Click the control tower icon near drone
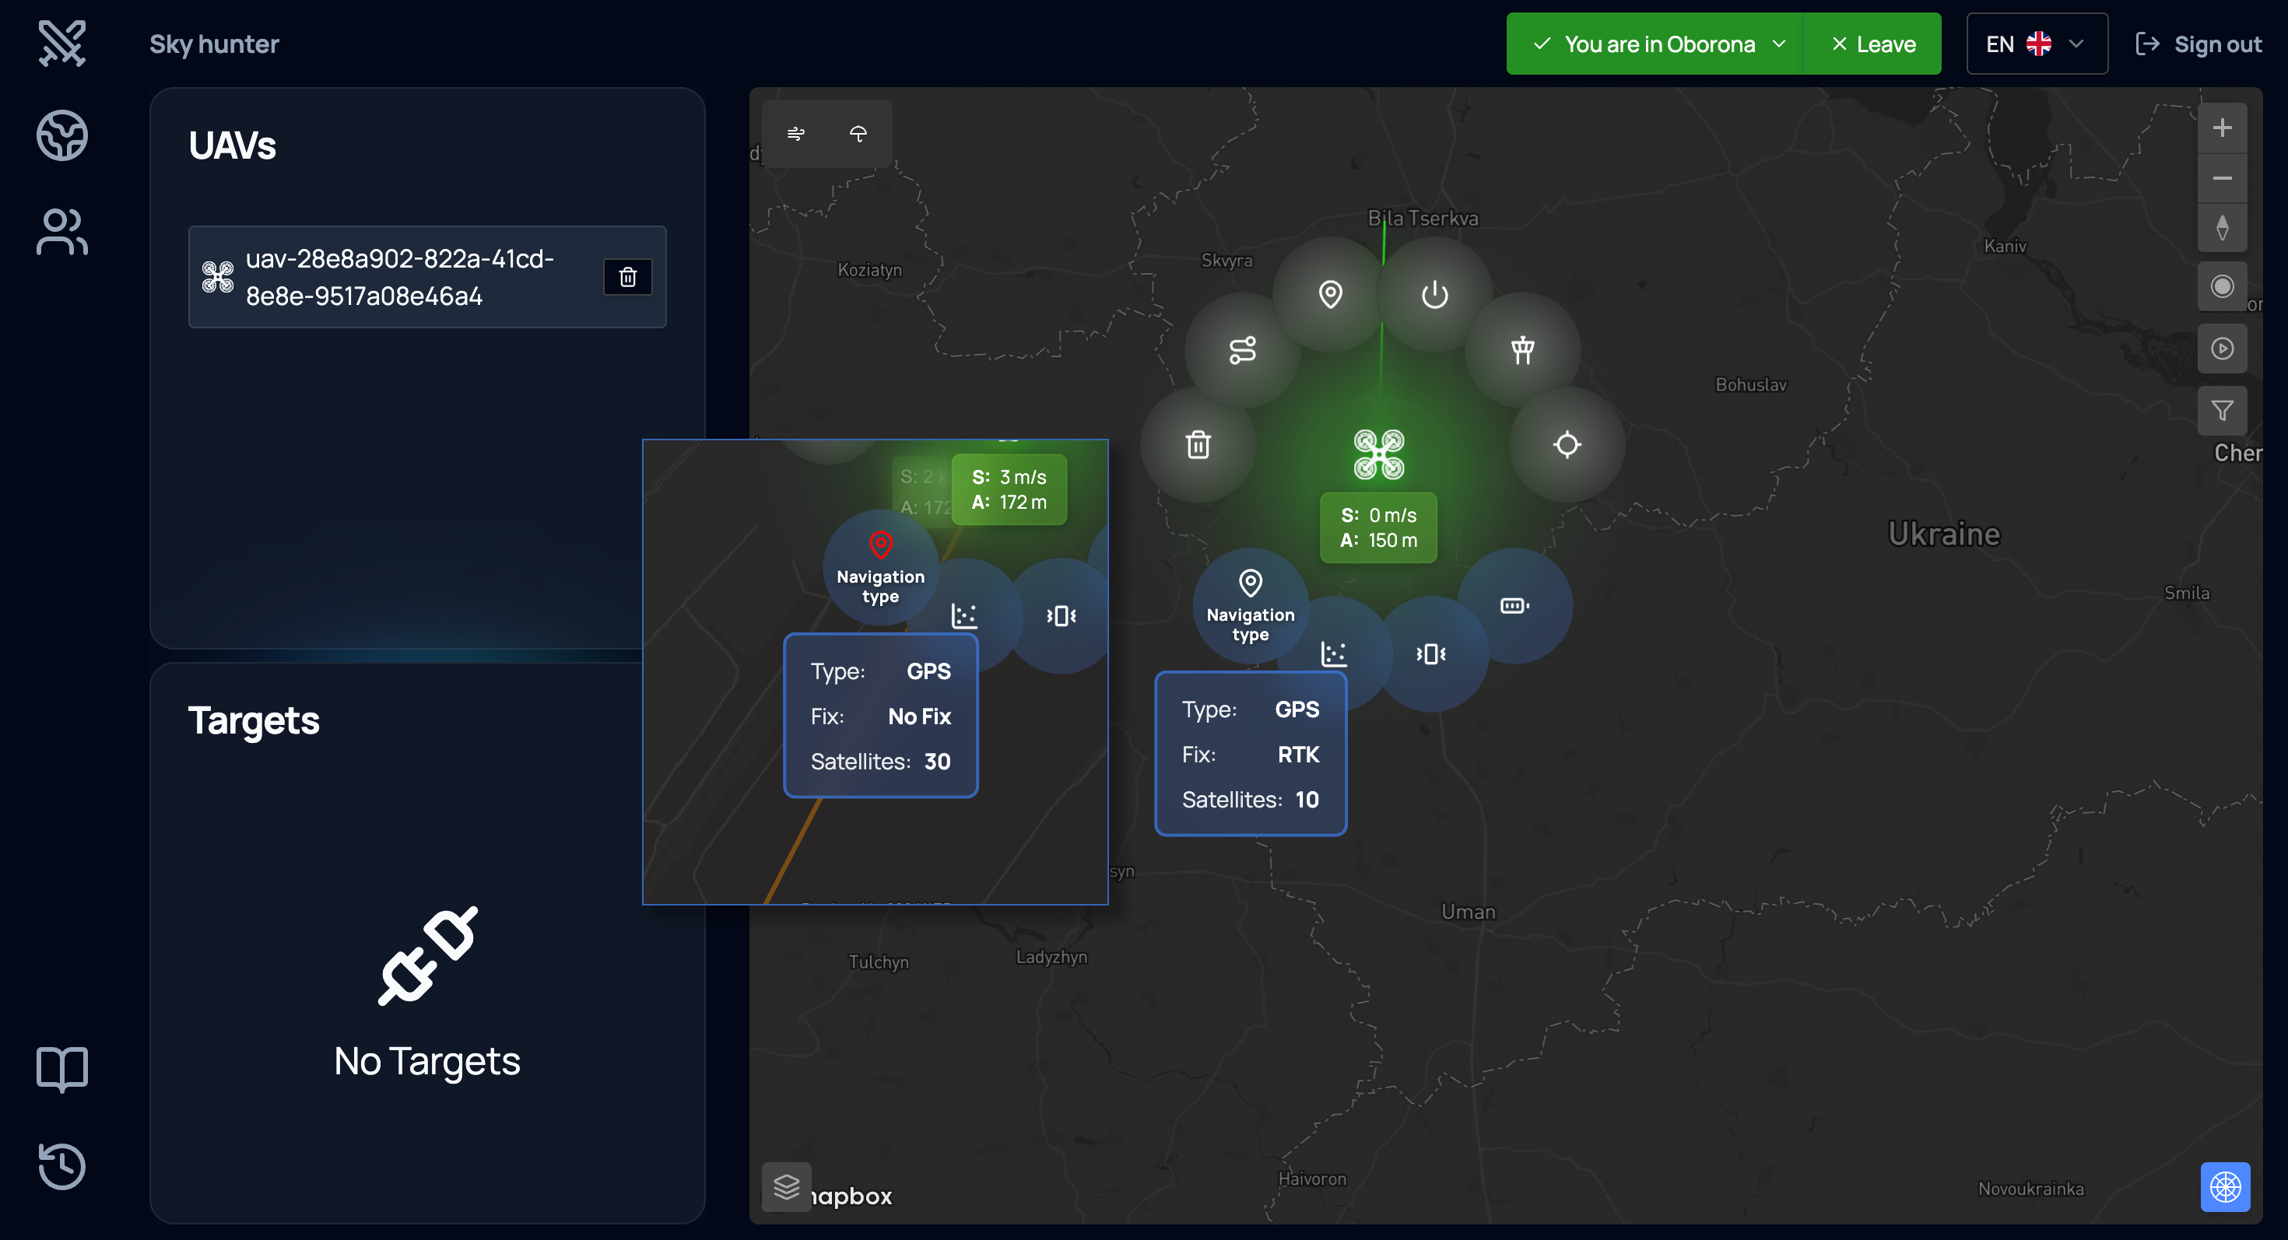The width and height of the screenshot is (2288, 1240). point(1522,350)
